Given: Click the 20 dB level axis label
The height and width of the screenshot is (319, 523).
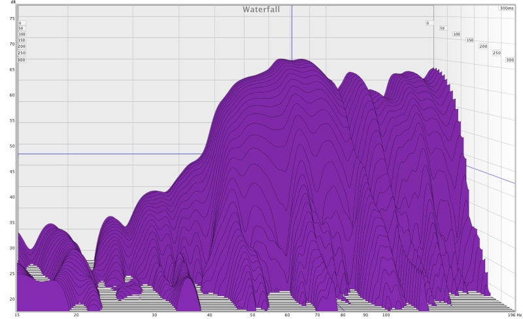Looking at the screenshot, I should pos(12,299).
